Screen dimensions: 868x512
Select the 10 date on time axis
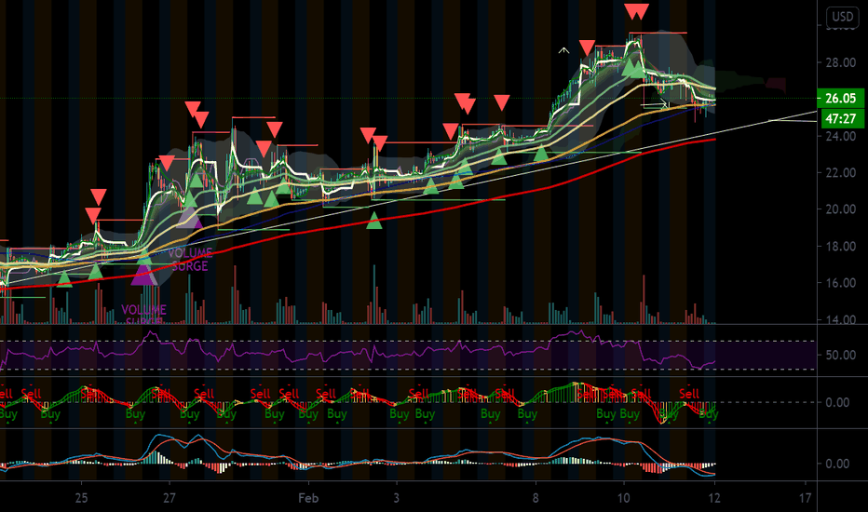pyautogui.click(x=623, y=498)
